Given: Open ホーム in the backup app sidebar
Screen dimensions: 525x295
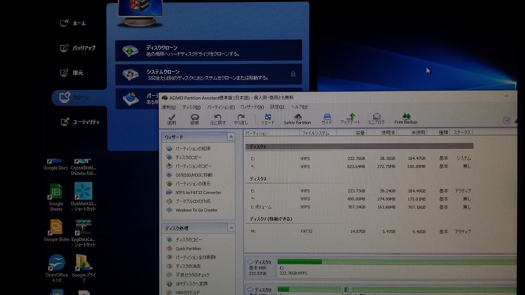Looking at the screenshot, I should pyautogui.click(x=73, y=23).
